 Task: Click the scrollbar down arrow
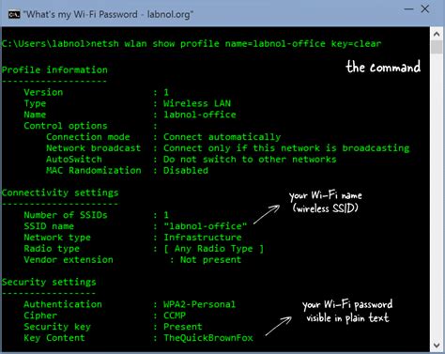[437, 345]
